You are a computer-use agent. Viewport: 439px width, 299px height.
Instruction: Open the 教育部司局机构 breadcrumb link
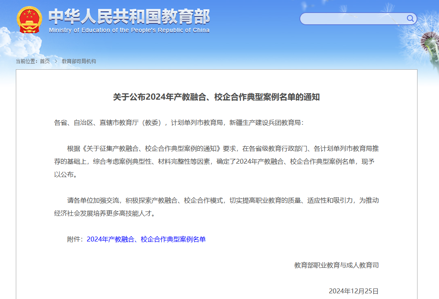click(79, 62)
